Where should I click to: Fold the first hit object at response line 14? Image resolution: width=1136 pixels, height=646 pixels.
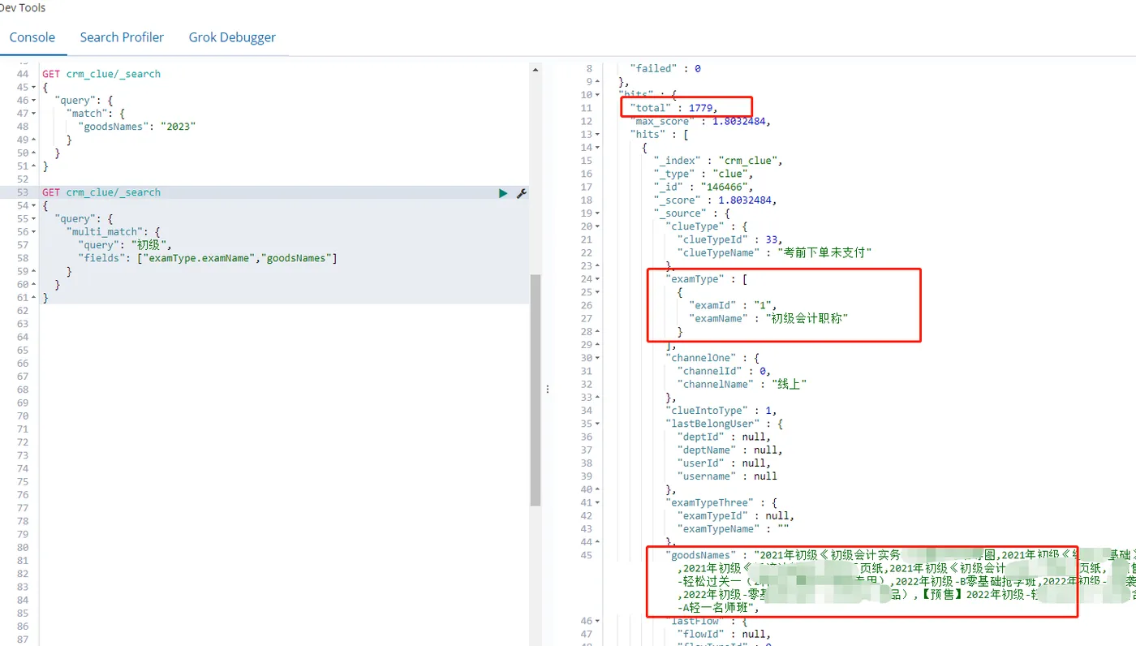[598, 148]
